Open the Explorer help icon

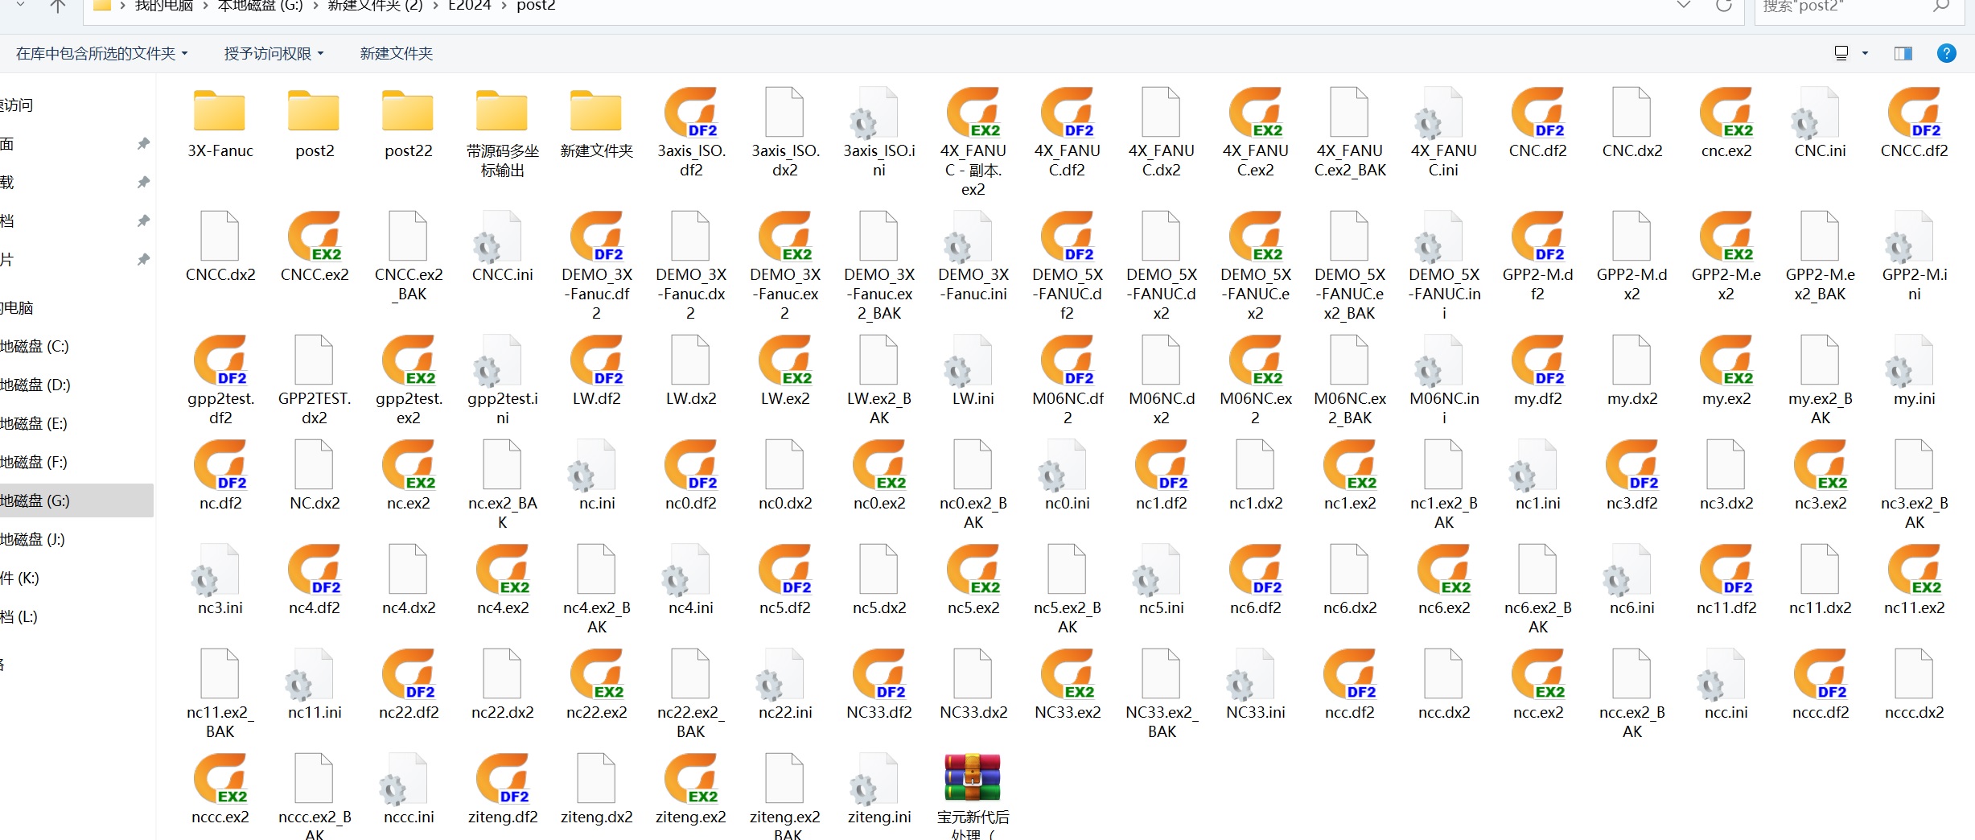click(x=1946, y=53)
